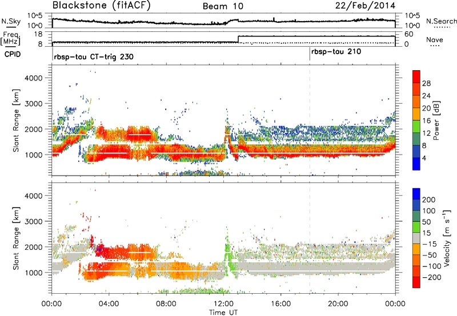The height and width of the screenshot is (316, 457).
Task: Click the '12:00' time tick label
Action: coord(223,304)
